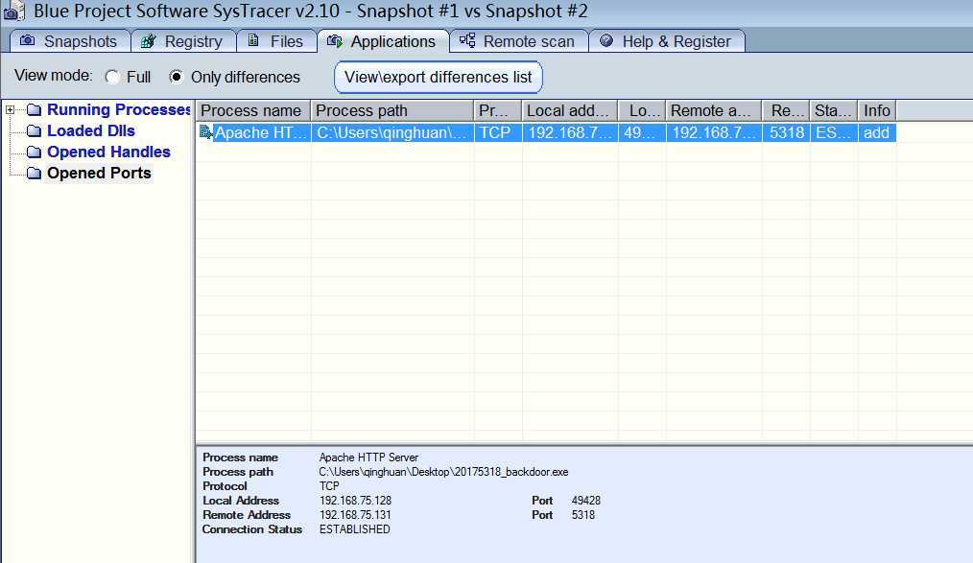Select Opened Handles in the tree
The height and width of the screenshot is (563, 973).
click(x=108, y=152)
